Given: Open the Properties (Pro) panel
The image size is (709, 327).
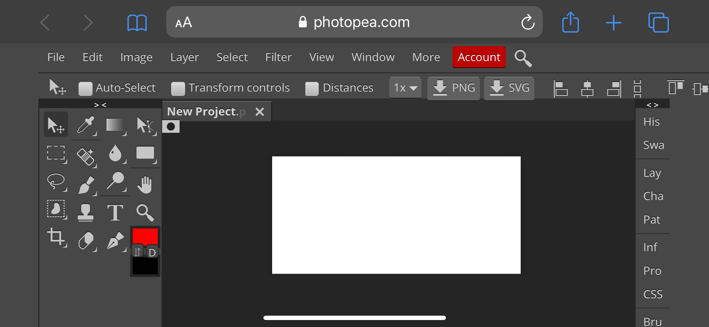Looking at the screenshot, I should [652, 271].
